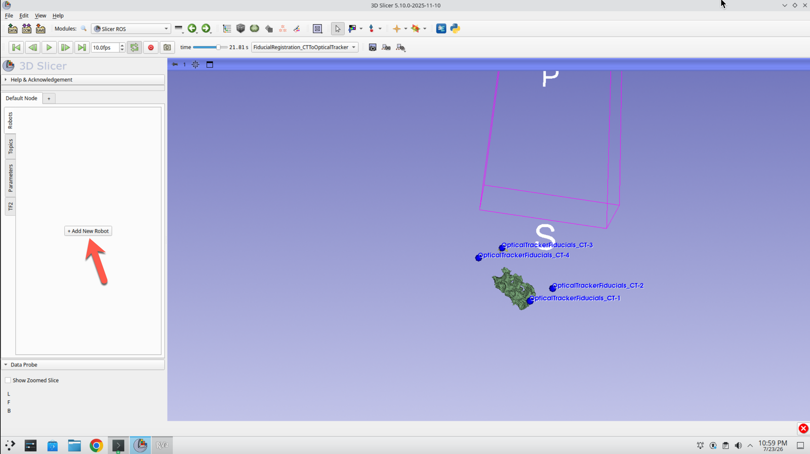The image size is (810, 454).
Task: Click the scene view restore icon
Action: click(x=400, y=48)
